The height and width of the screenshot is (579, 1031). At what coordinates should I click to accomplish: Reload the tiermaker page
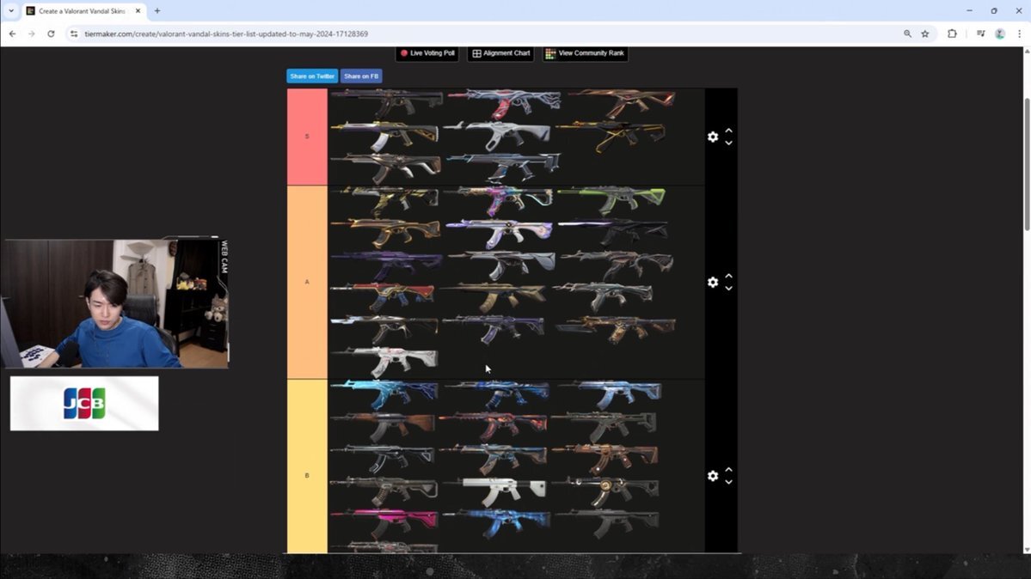tap(51, 34)
